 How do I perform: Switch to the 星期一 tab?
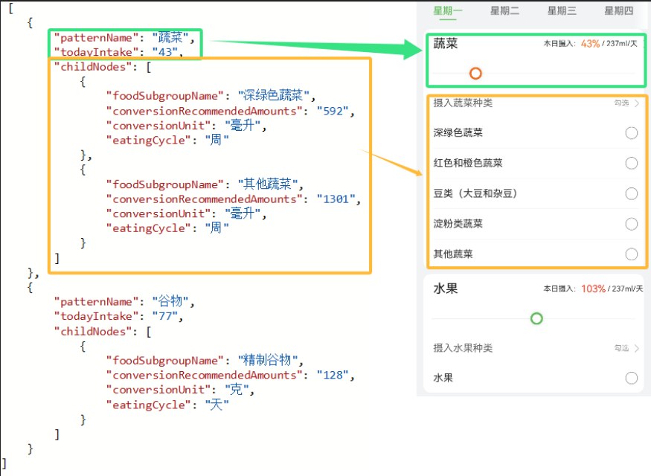448,10
